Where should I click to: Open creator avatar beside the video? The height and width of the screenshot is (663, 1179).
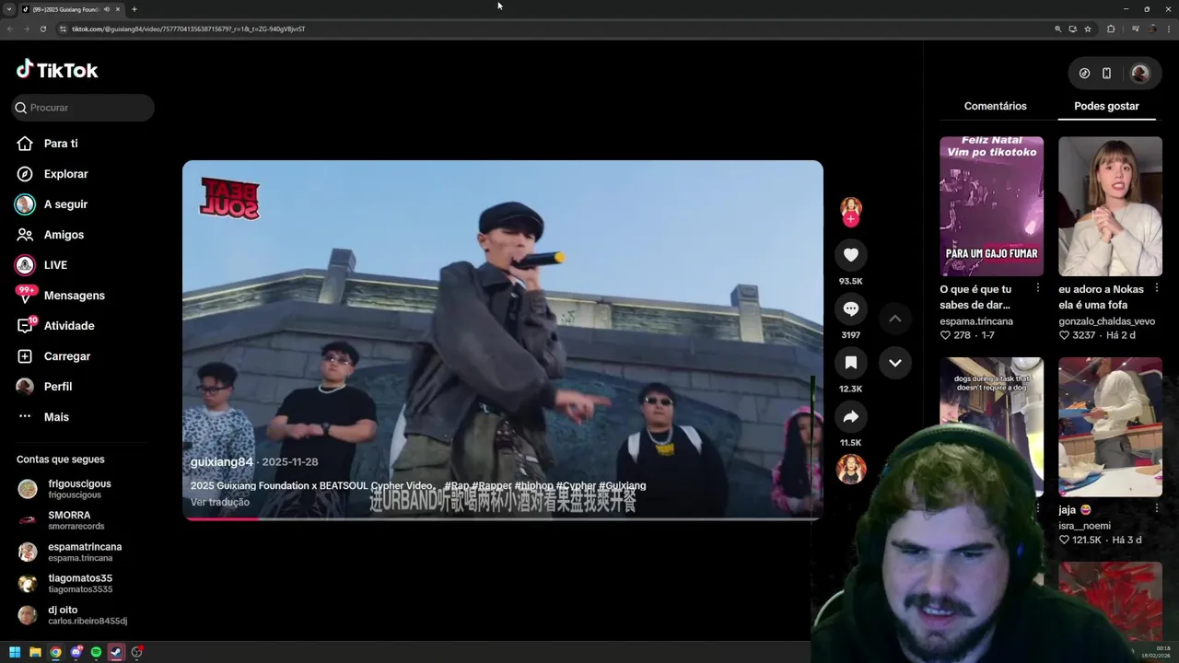(850, 208)
